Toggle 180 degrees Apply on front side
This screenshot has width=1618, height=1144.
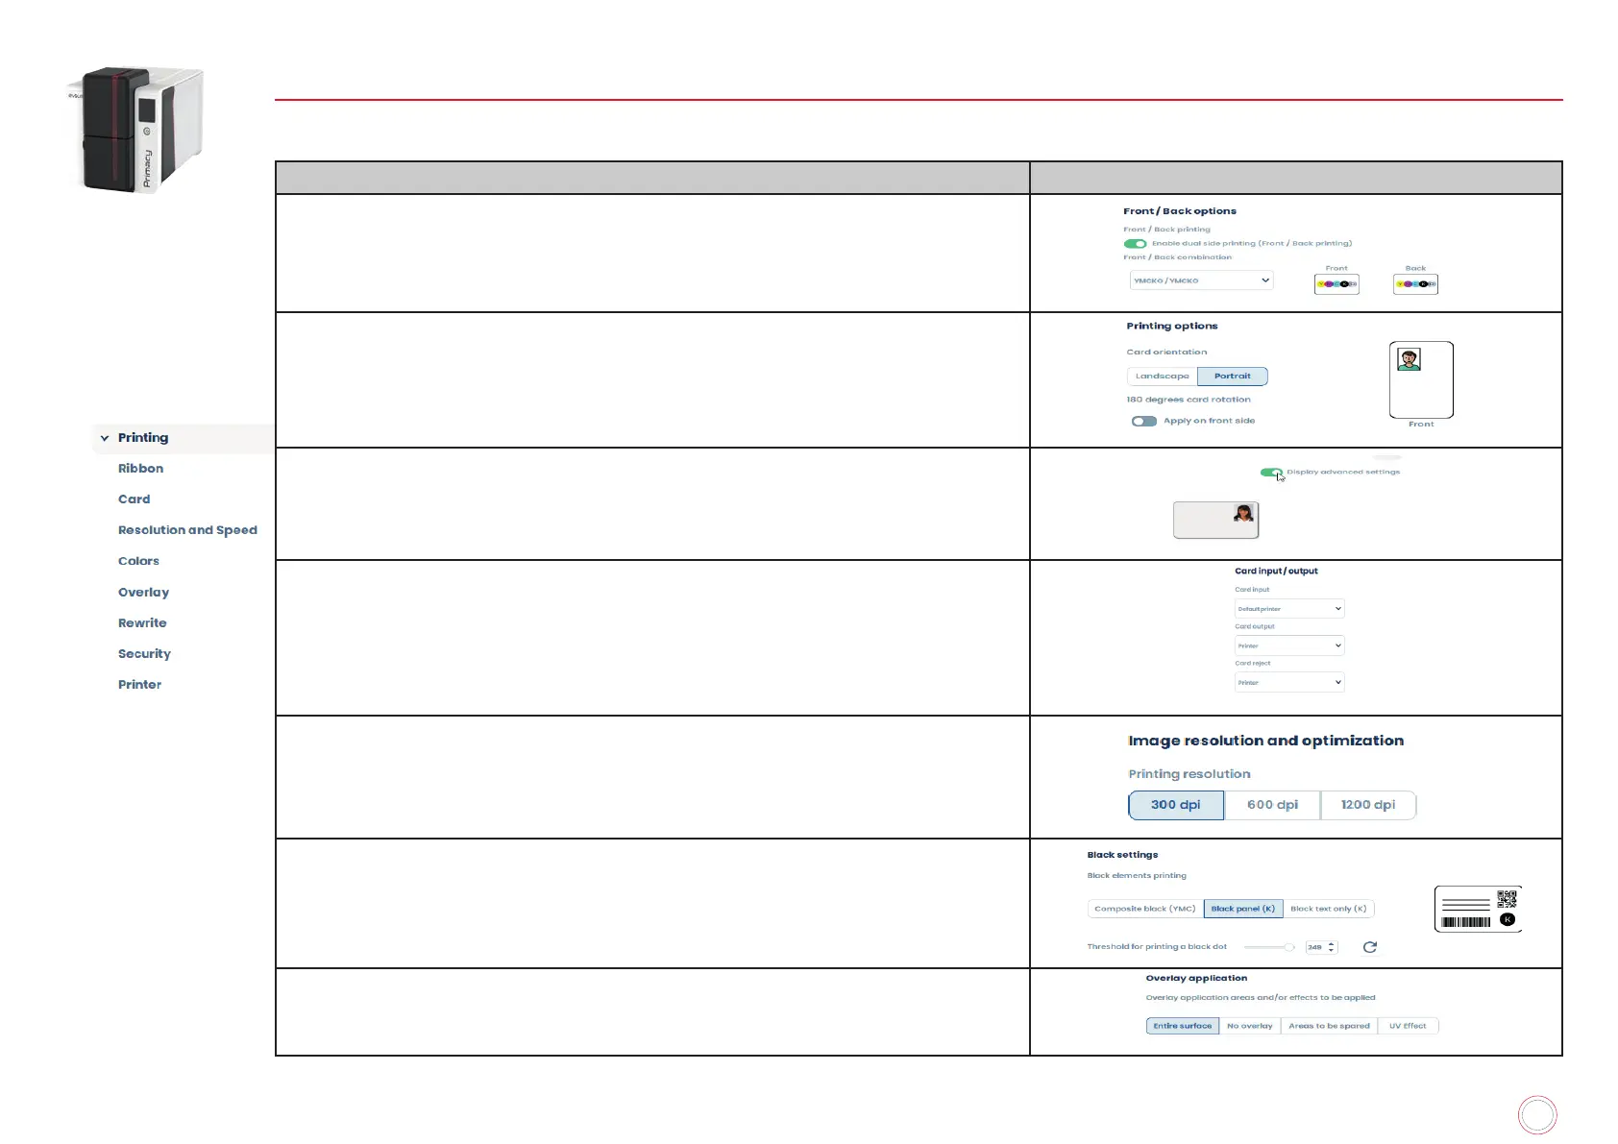click(x=1143, y=421)
